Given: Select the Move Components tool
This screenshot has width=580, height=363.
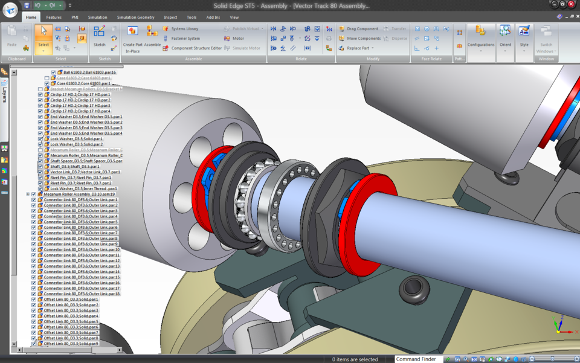Looking at the screenshot, I should pos(364,38).
